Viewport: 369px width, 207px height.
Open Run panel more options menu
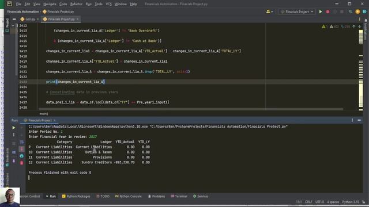tap(352, 120)
